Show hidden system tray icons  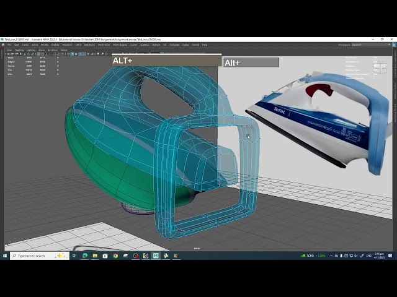331,256
